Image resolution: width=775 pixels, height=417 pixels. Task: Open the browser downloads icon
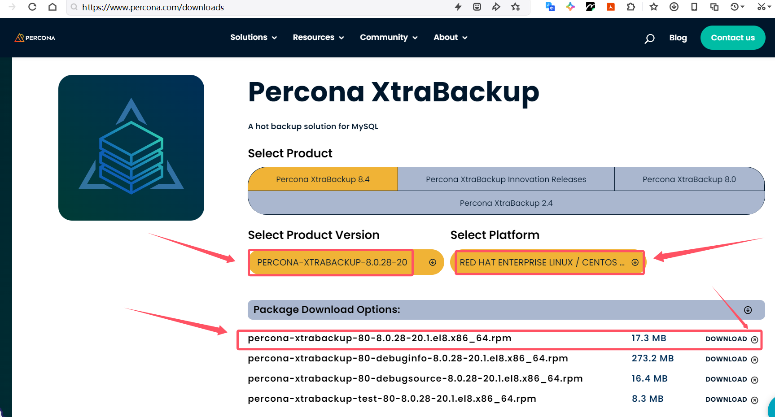click(674, 7)
